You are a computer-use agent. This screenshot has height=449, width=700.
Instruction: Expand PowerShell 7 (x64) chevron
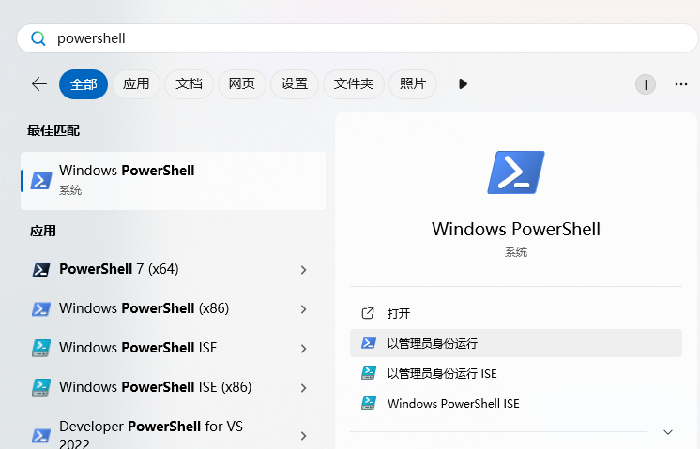pos(303,270)
